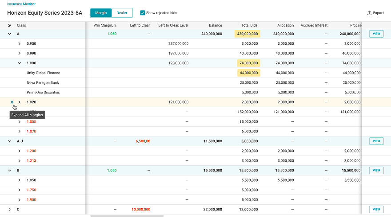Expand the 1.750 margin under class B

(x=19, y=190)
